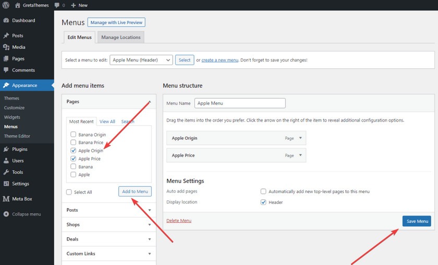Click the Meta Box M icon

click(x=6, y=199)
